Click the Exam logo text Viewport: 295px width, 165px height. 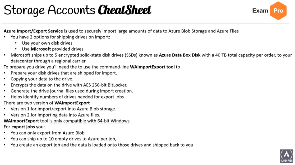tap(260, 11)
